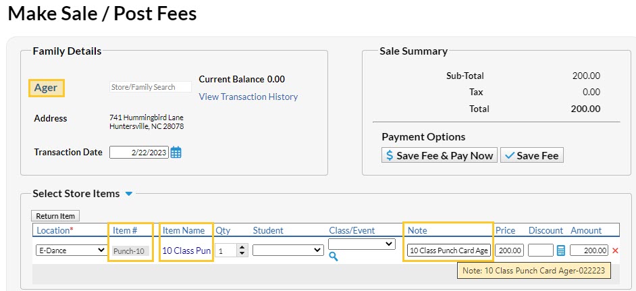Viewport: 636px width, 291px height.
Task: Open the Location dropdown showing E-Dance
Action: [x=71, y=250]
